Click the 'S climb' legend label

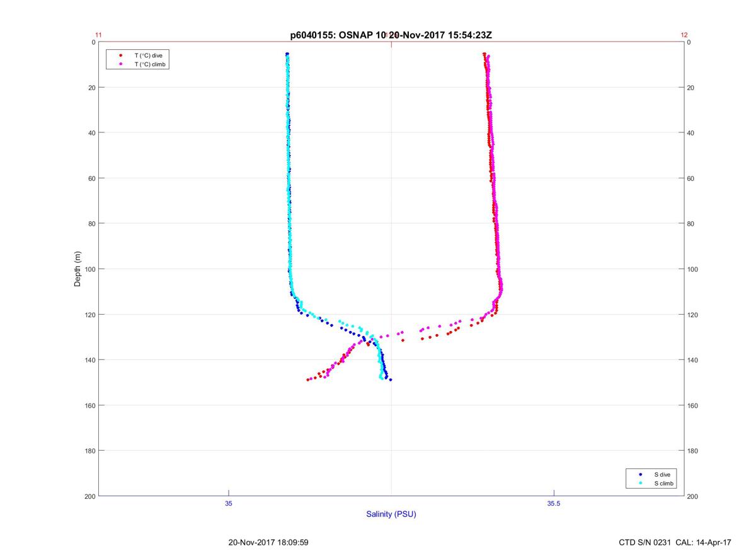pyautogui.click(x=664, y=483)
